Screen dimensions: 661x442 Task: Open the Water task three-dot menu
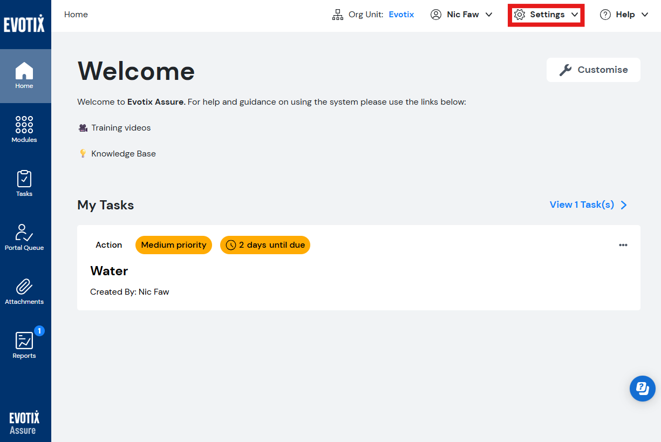[623, 245]
